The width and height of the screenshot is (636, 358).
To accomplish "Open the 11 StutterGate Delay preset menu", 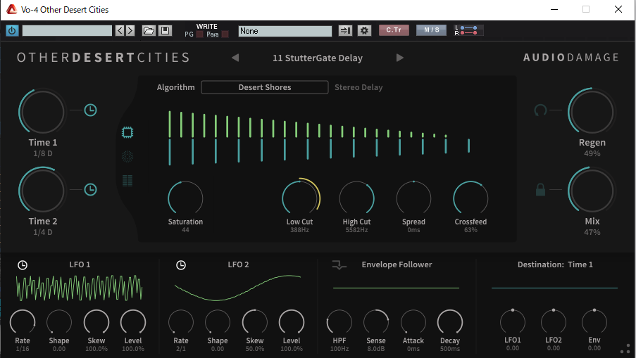I will [x=318, y=58].
